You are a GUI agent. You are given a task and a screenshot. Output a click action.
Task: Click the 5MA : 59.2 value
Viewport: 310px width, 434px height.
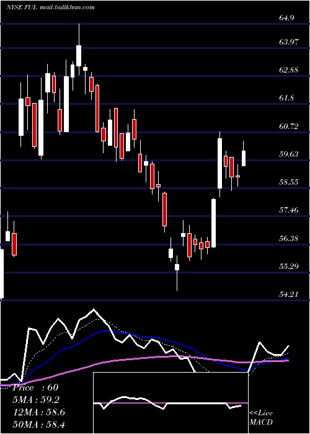point(36,400)
